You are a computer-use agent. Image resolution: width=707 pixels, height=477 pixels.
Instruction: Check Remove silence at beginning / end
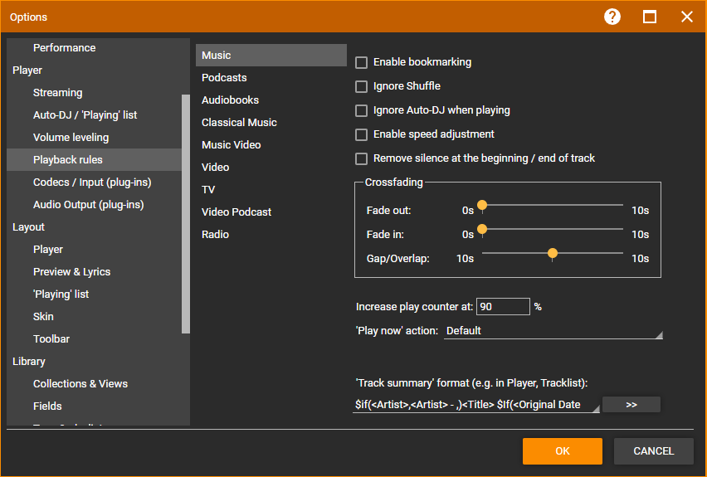tap(361, 158)
